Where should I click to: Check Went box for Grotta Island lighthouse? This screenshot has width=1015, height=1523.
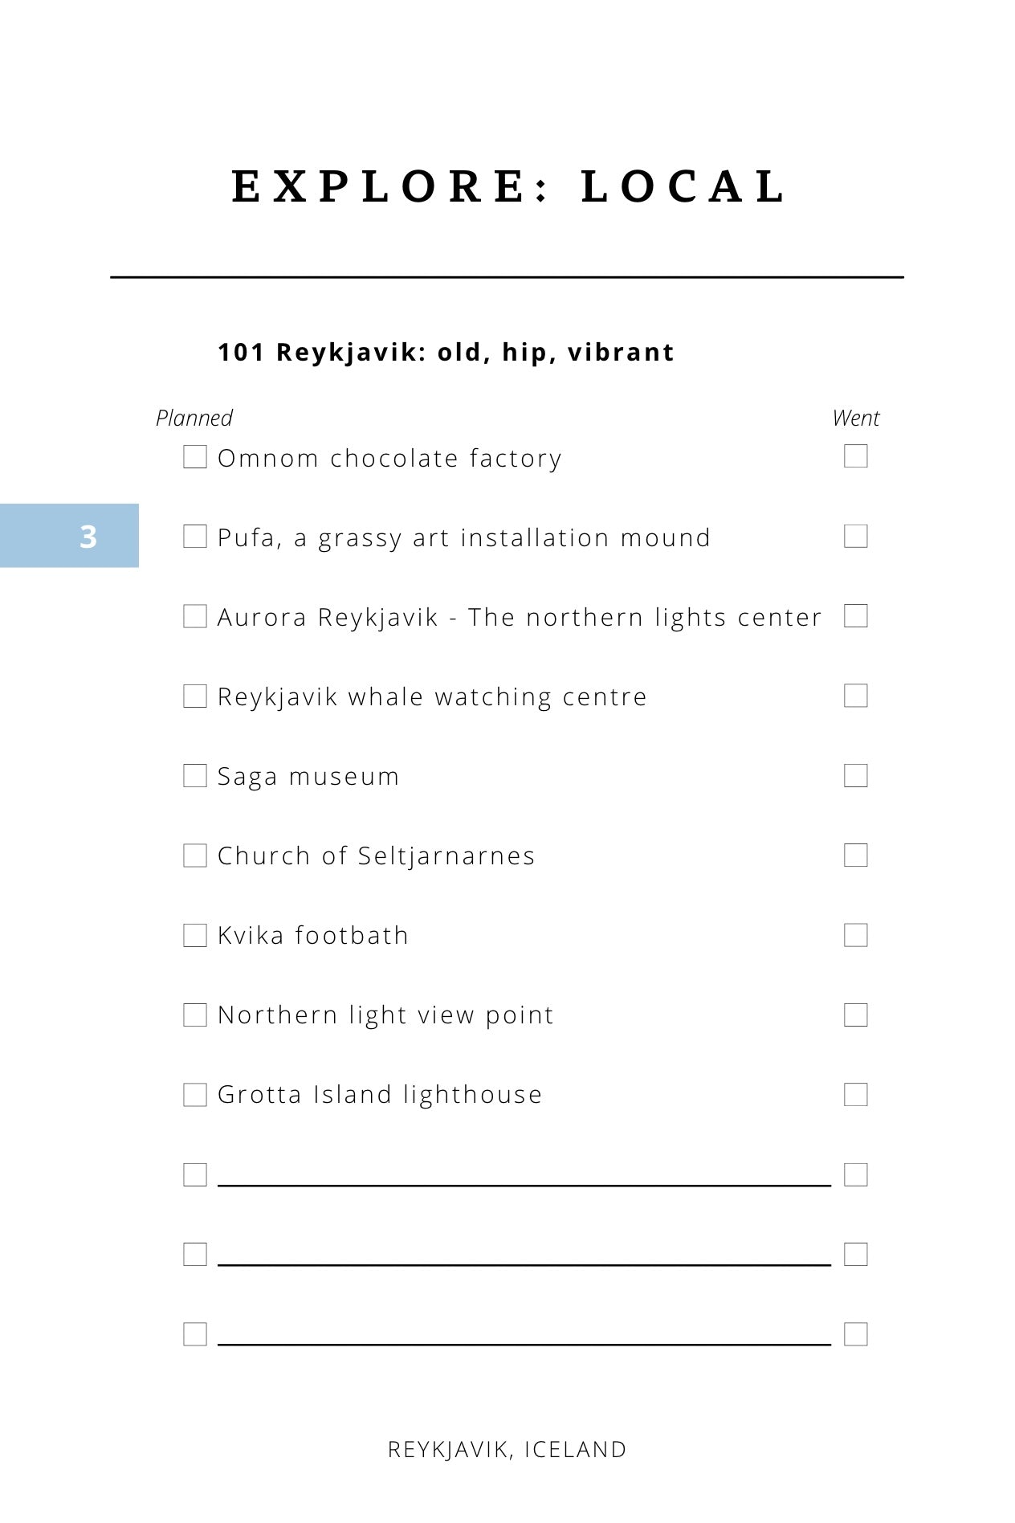(x=856, y=1094)
